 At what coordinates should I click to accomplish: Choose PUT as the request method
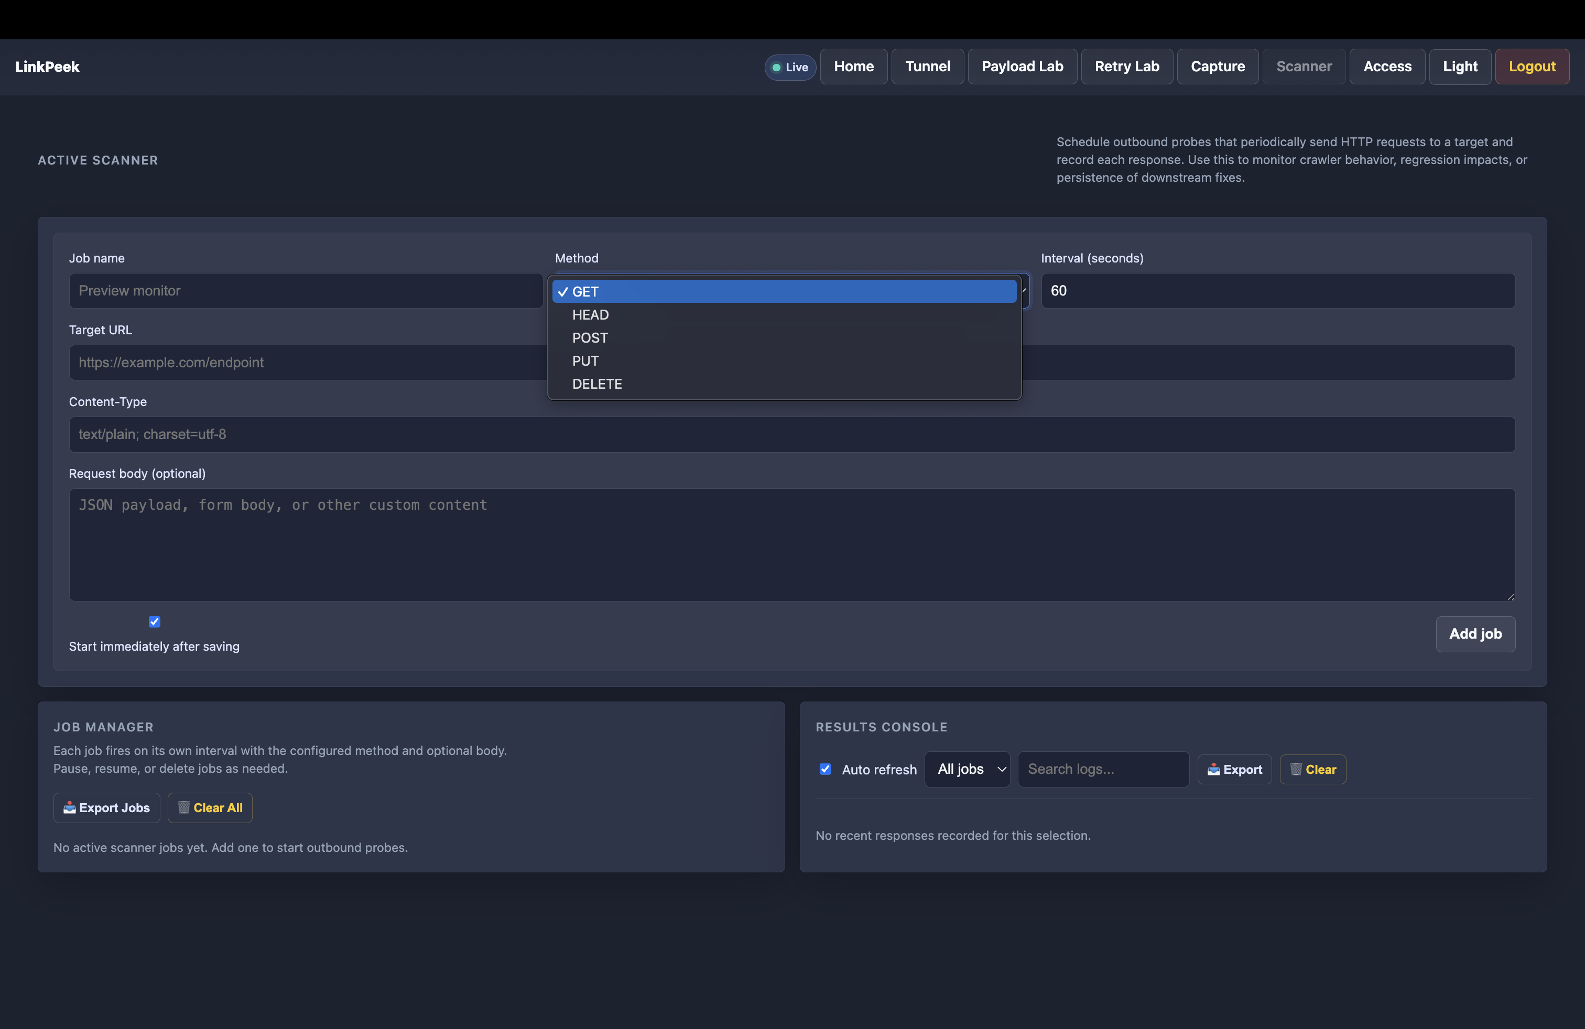pyautogui.click(x=585, y=361)
